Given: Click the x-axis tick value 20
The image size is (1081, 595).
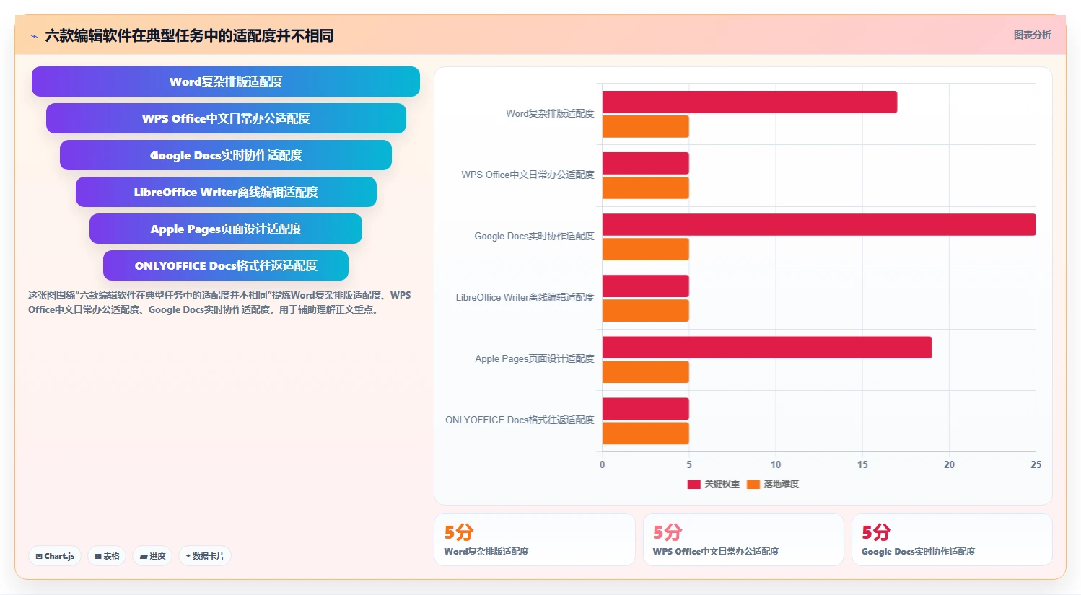Looking at the screenshot, I should [949, 464].
